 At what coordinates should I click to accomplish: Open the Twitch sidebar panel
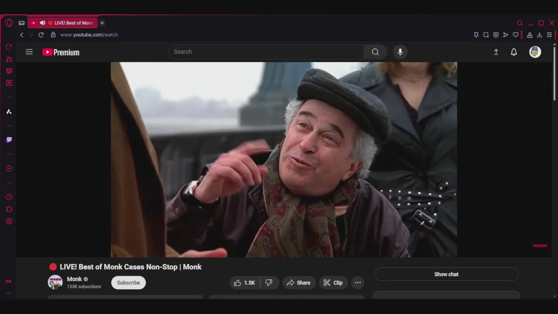pyautogui.click(x=9, y=140)
